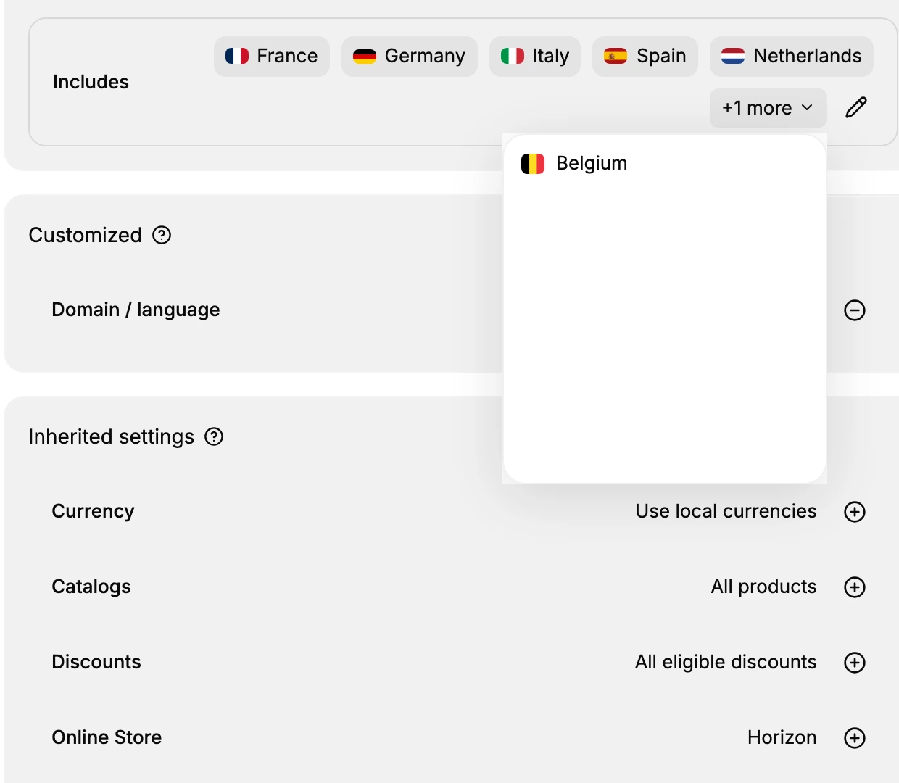Viewport: 899px width, 783px height.
Task: Open the Domain / language row
Action: click(x=458, y=310)
